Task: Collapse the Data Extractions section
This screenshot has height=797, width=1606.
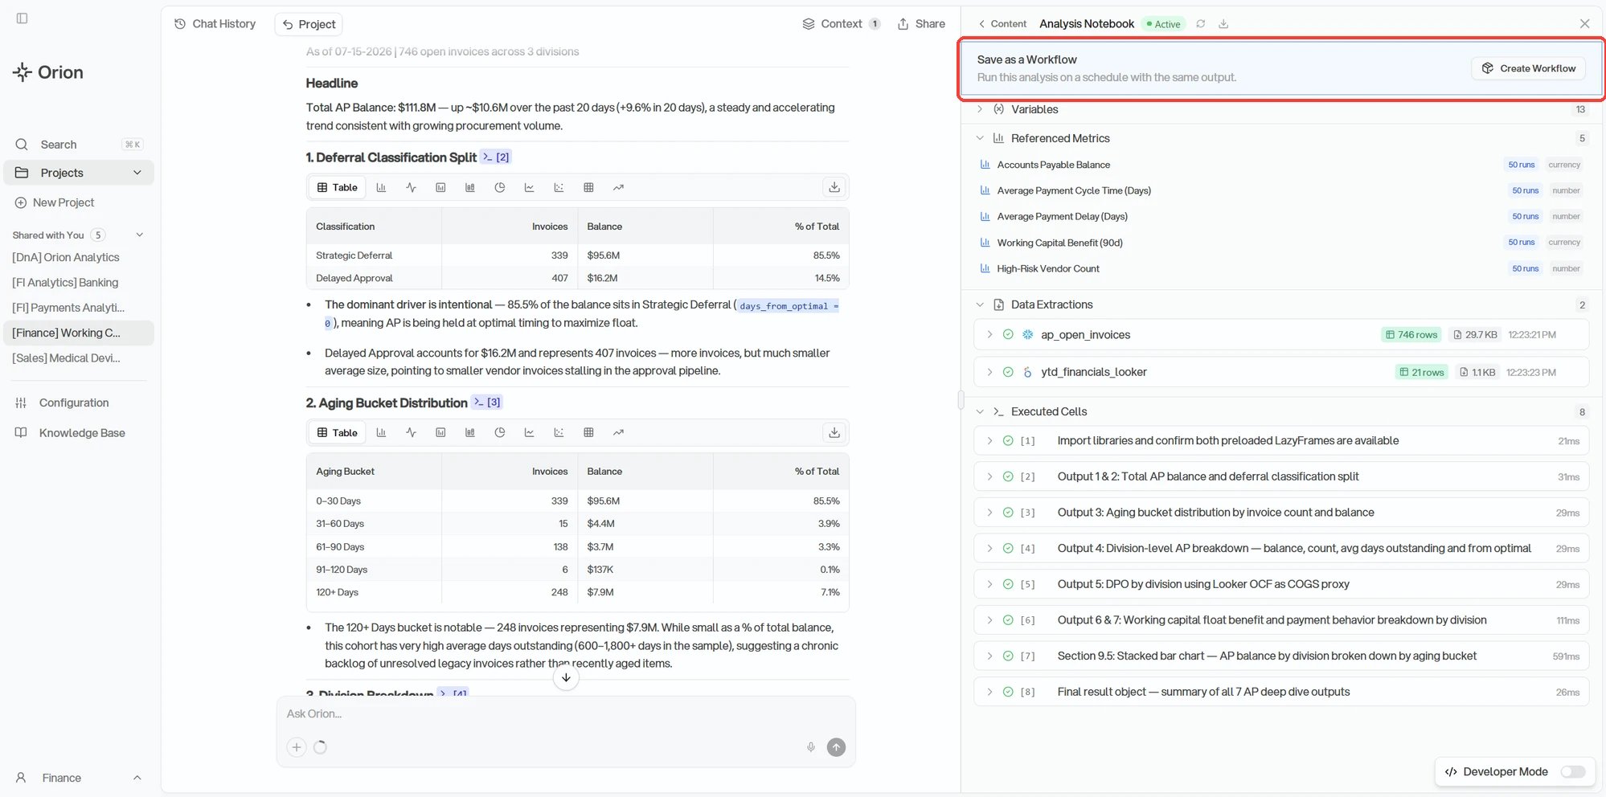Action: click(x=980, y=304)
